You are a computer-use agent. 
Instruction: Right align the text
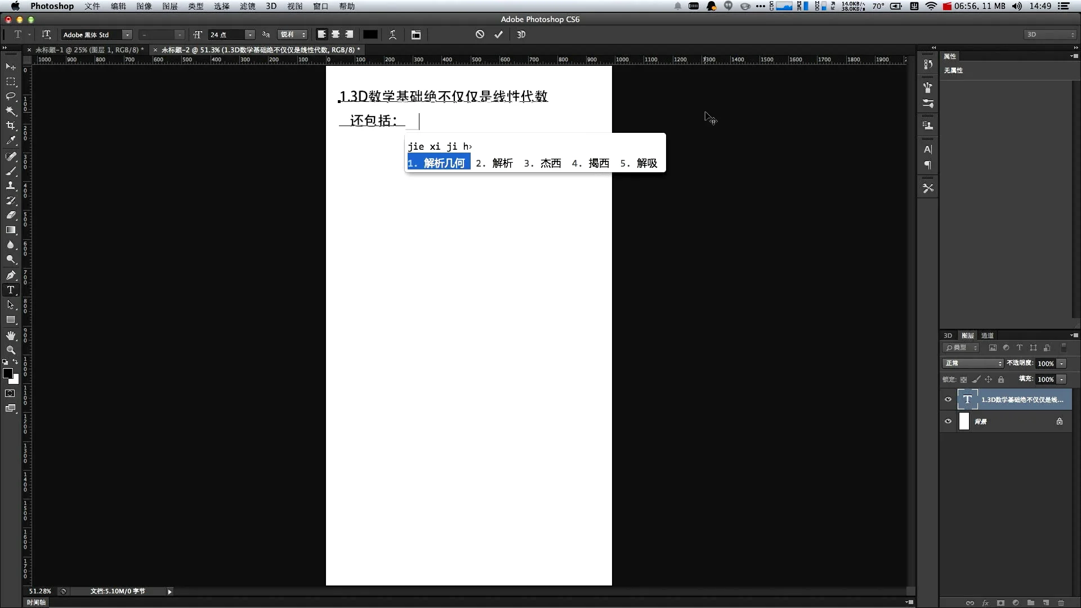coord(349,34)
